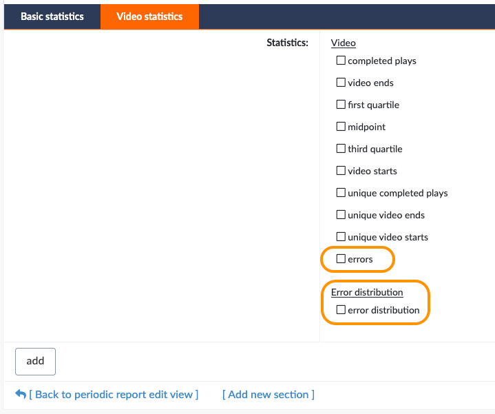495x414 pixels.
Task: Enable the completed plays checkbox
Action: (341, 61)
